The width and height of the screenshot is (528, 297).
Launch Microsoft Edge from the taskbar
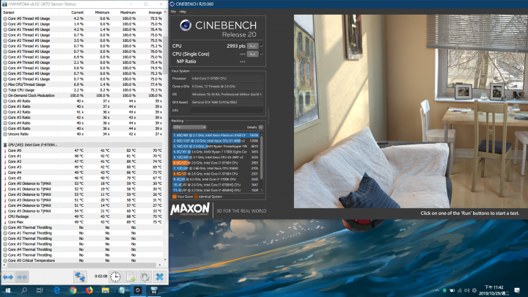point(56,290)
